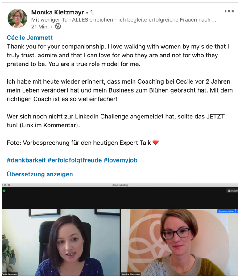Click the Zoom-Meeting window title bar
Viewport: 240px width, 277px height.
120,185
